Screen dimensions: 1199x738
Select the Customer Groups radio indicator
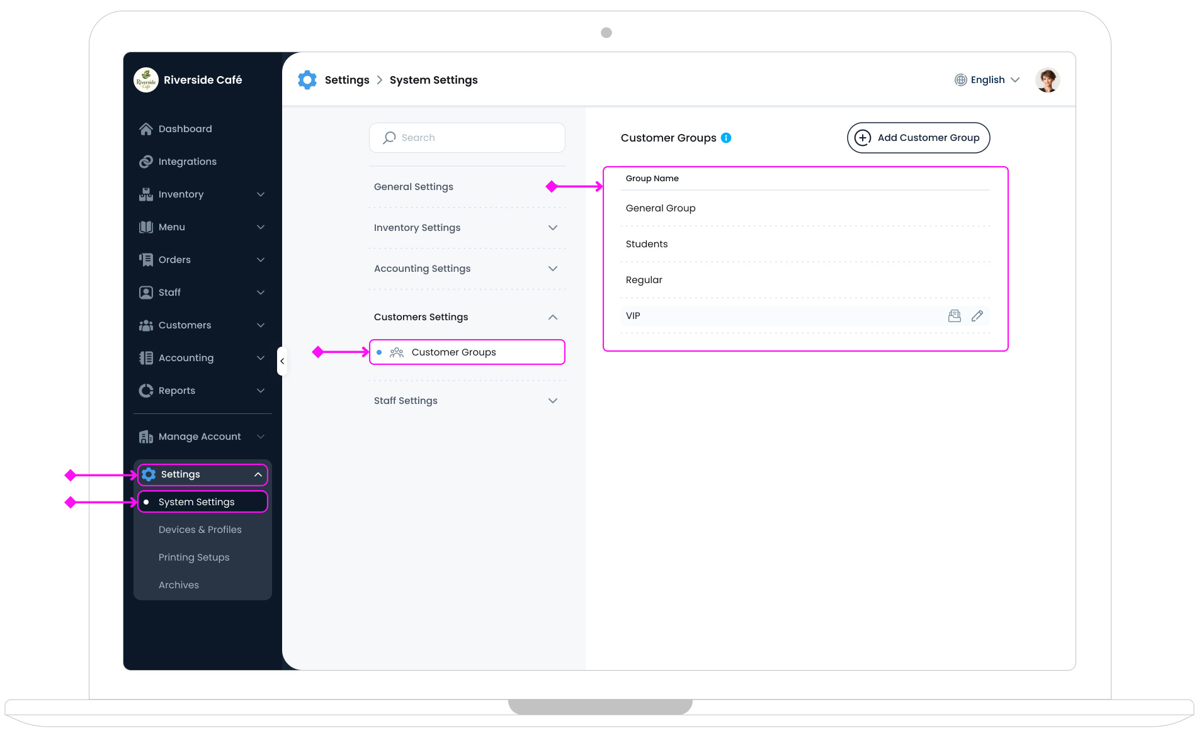pyautogui.click(x=379, y=352)
